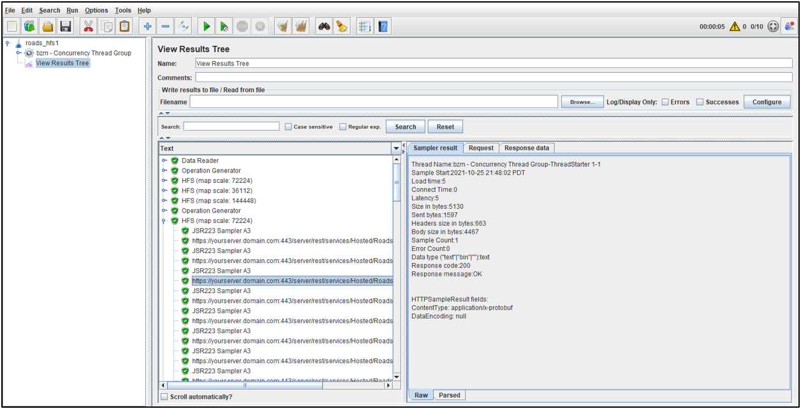Click into the Name input field
Screen dimensions: 801x409
point(494,64)
